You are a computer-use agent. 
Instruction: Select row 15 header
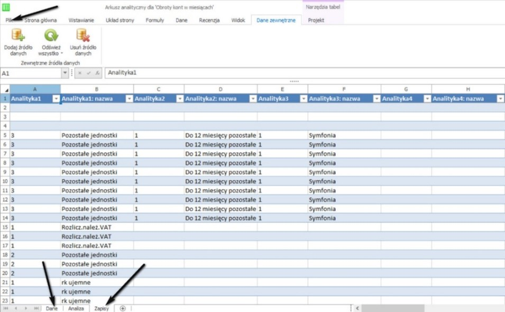(5, 227)
